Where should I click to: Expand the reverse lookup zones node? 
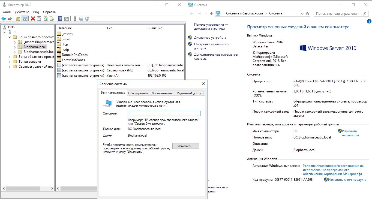10,57
